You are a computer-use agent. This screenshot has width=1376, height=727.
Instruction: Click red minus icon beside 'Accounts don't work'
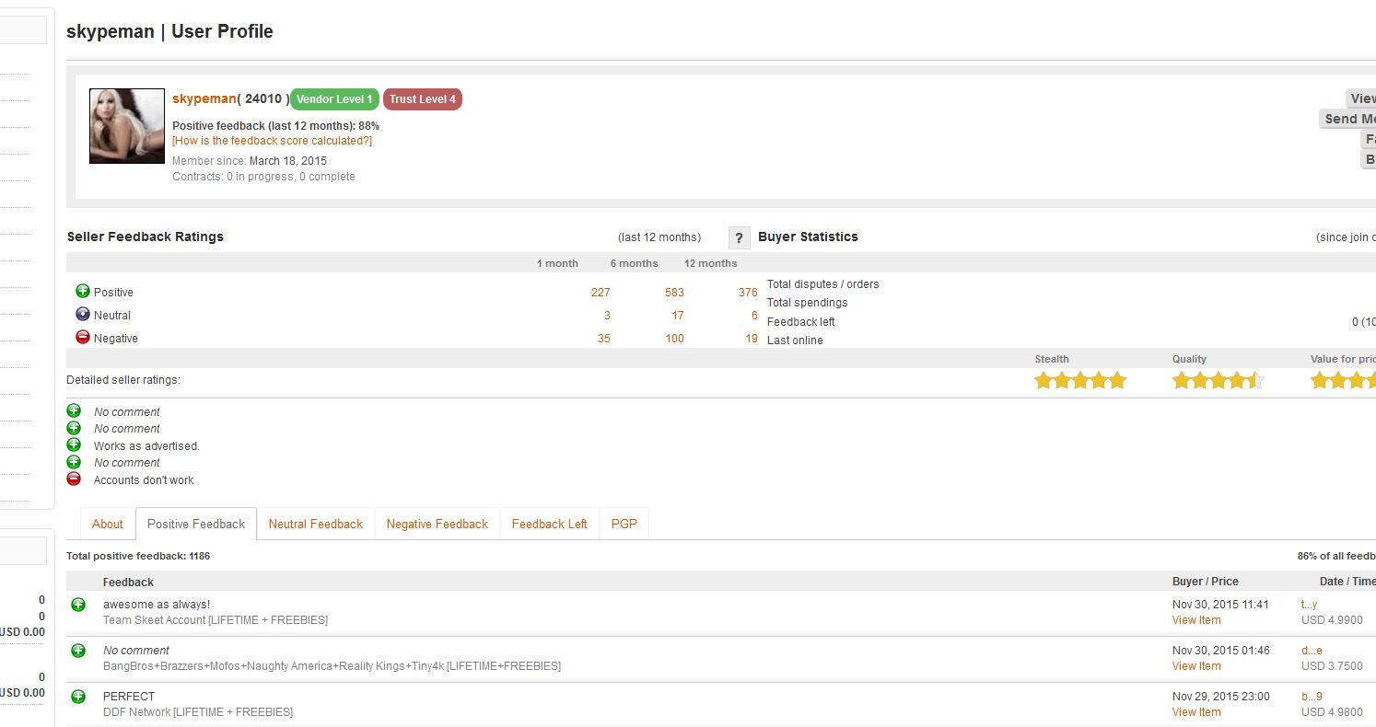[74, 479]
